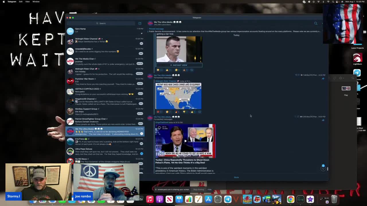The height and width of the screenshot is (206, 367).
Task: Click Hide on the screen sharing bar
Action: [x=210, y=189]
